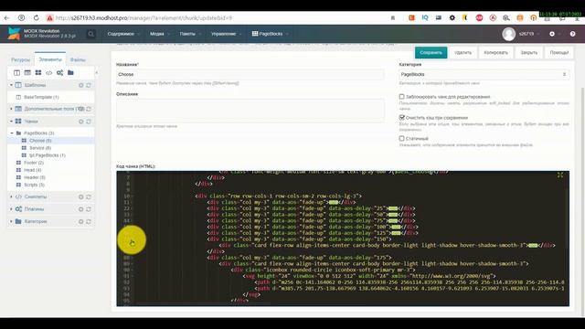Click the new plugin gears icon in tree toolbar

tap(59, 73)
